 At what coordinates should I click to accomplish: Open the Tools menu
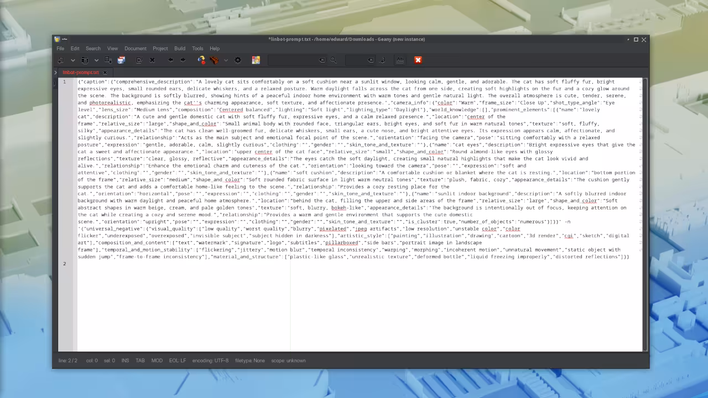coord(197,48)
